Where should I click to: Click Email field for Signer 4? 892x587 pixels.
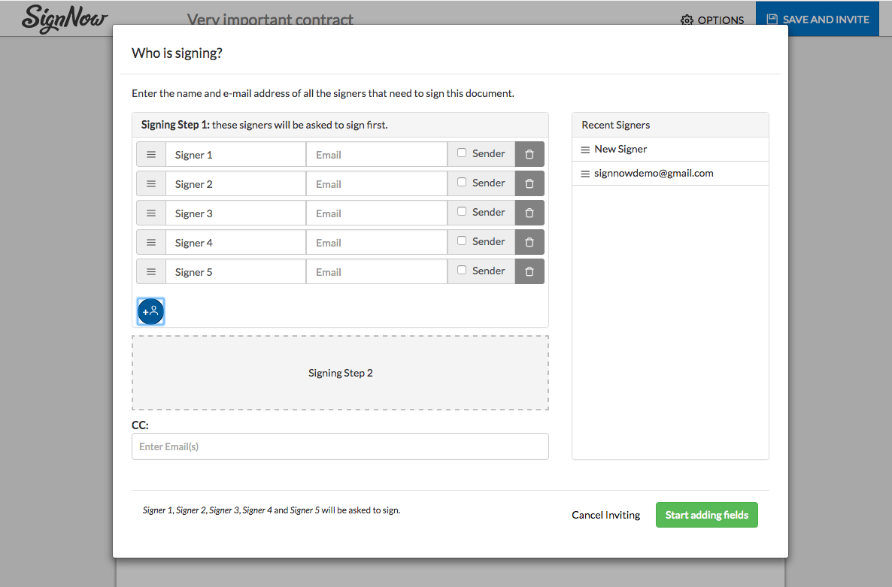tap(376, 243)
